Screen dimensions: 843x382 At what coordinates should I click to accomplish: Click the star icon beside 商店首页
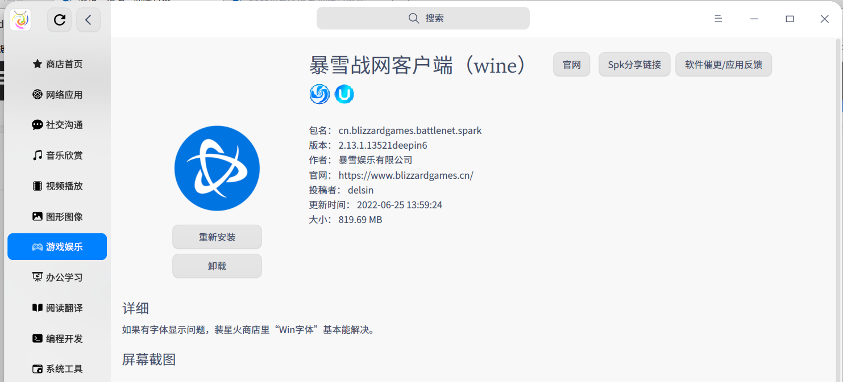pyautogui.click(x=38, y=64)
